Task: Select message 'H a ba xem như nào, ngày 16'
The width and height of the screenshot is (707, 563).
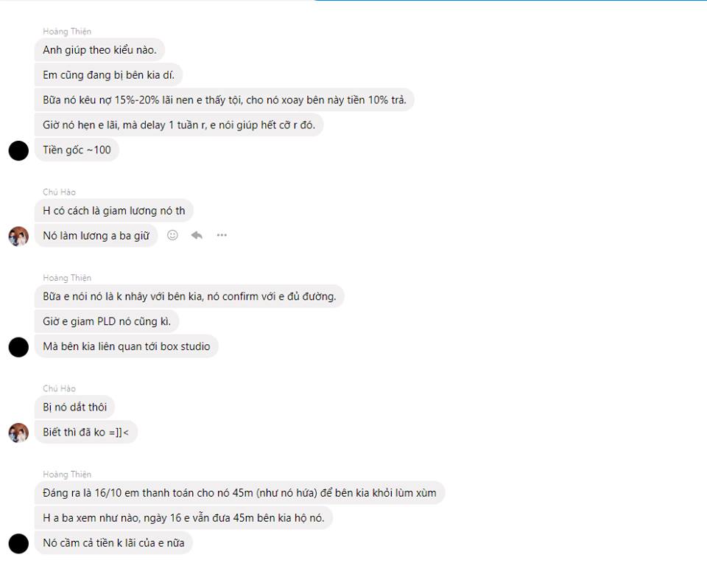Action: [183, 518]
